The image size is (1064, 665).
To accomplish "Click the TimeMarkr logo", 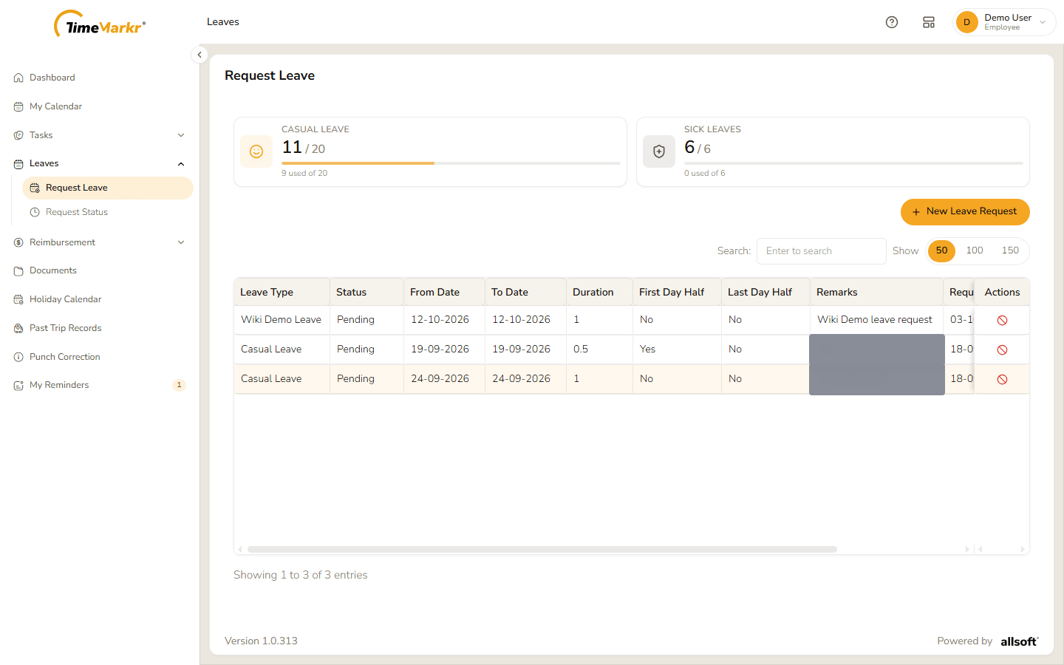I will pos(100,24).
